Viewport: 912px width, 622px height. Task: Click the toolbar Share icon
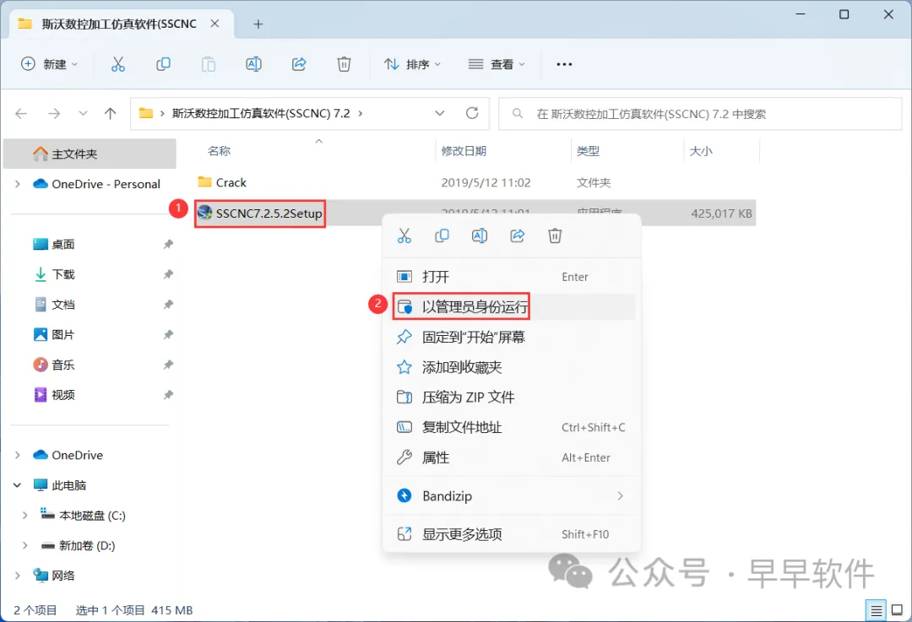[x=299, y=64]
